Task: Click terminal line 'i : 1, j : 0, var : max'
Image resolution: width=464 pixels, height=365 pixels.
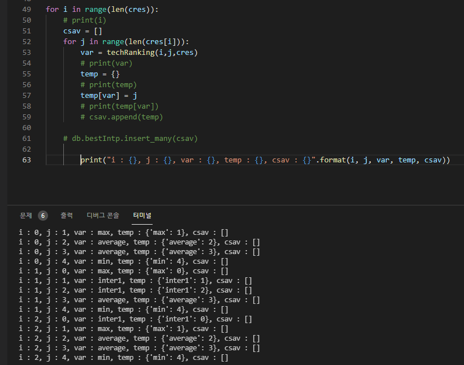Action: tap(123, 271)
